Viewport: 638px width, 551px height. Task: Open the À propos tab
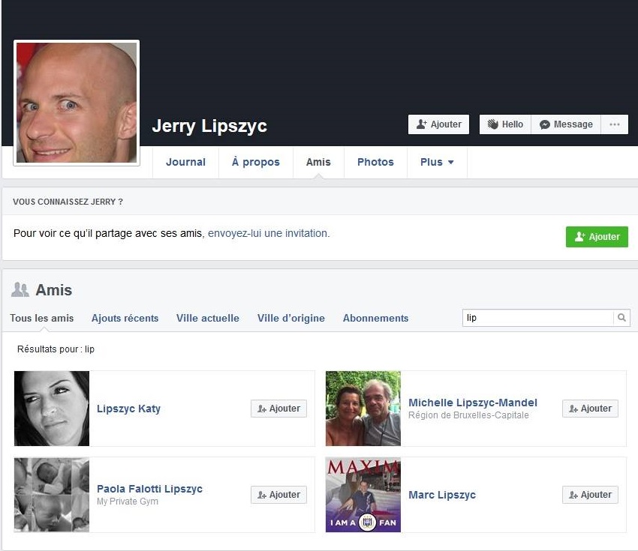coord(255,162)
